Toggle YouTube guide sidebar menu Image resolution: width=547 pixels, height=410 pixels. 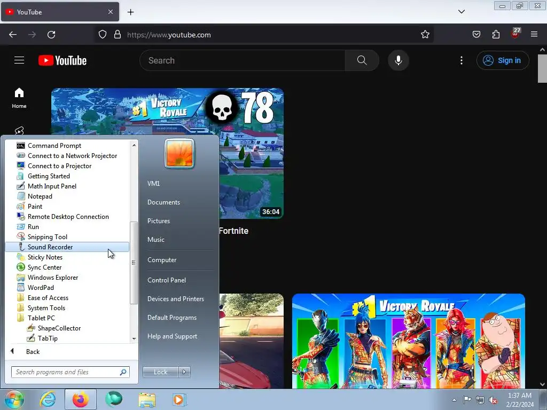coord(19,60)
